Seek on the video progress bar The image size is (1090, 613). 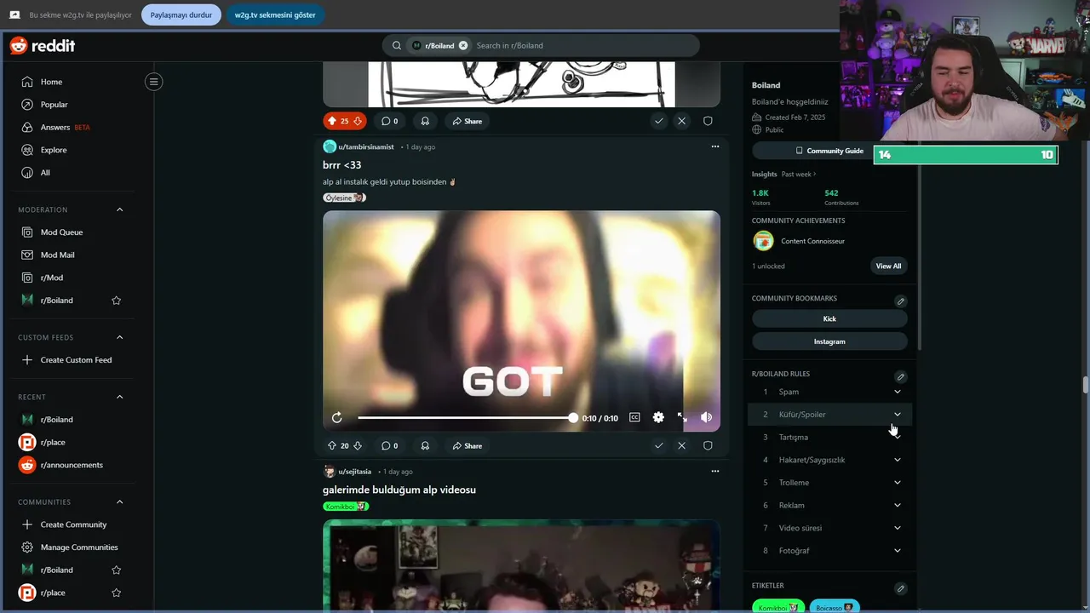[x=467, y=418]
